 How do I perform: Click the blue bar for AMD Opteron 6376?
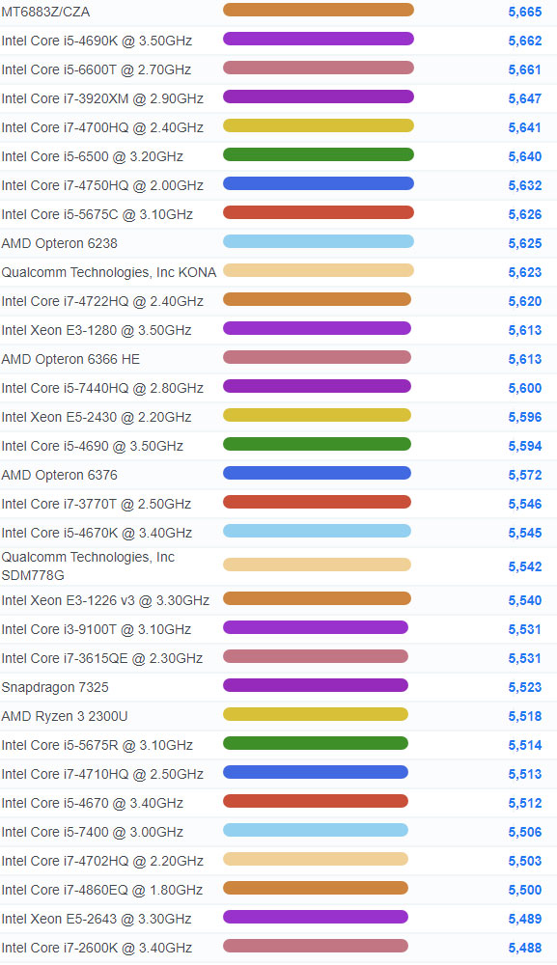click(317, 473)
